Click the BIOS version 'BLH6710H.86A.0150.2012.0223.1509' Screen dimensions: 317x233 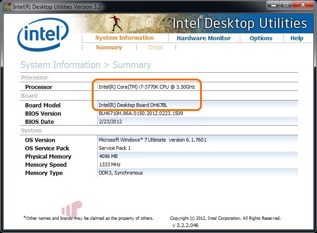[141, 113]
